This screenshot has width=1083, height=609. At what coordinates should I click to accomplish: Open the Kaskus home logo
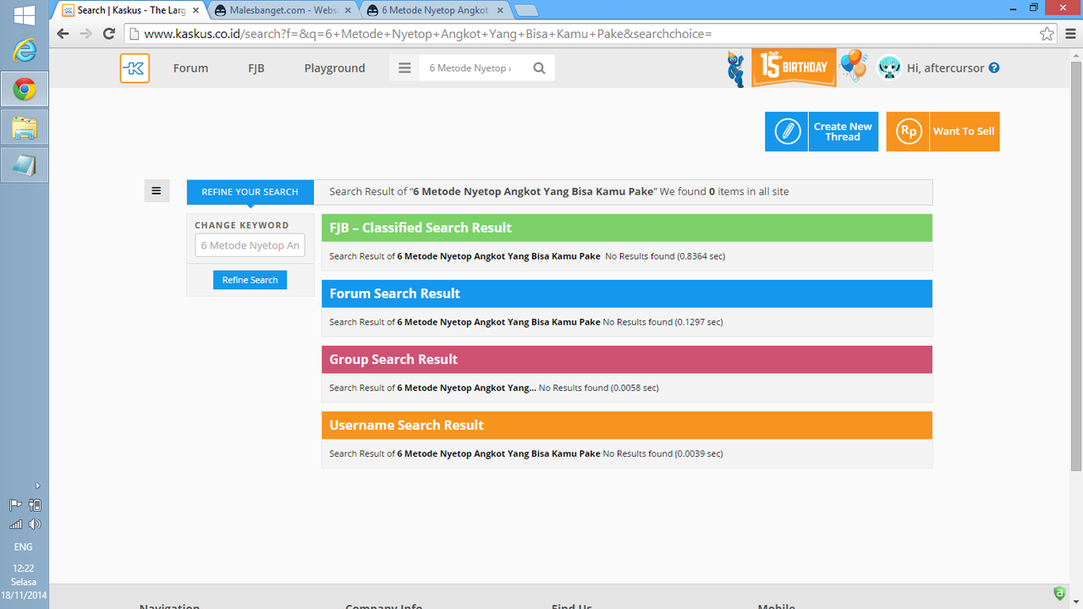(x=135, y=69)
